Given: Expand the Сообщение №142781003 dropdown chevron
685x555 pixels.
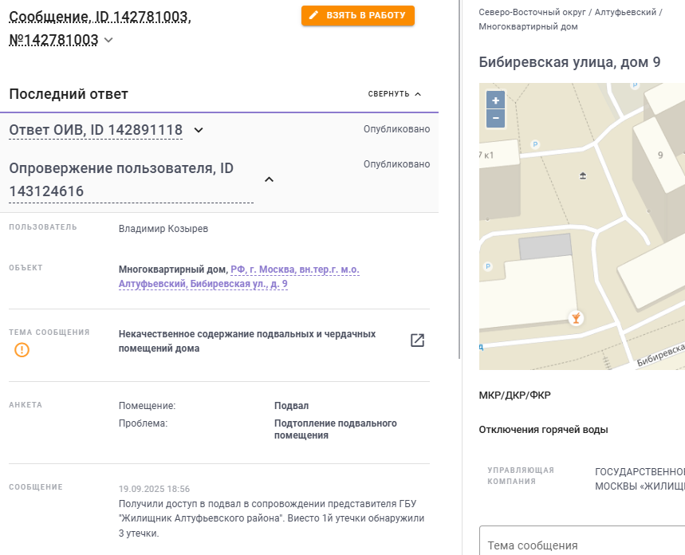Looking at the screenshot, I should [108, 40].
